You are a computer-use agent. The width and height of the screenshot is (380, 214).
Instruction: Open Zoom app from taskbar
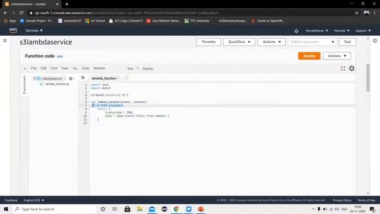[189, 209]
